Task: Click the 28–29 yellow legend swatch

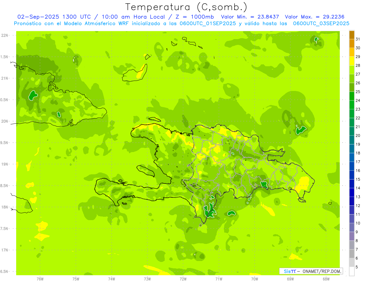Action: pos(352,61)
